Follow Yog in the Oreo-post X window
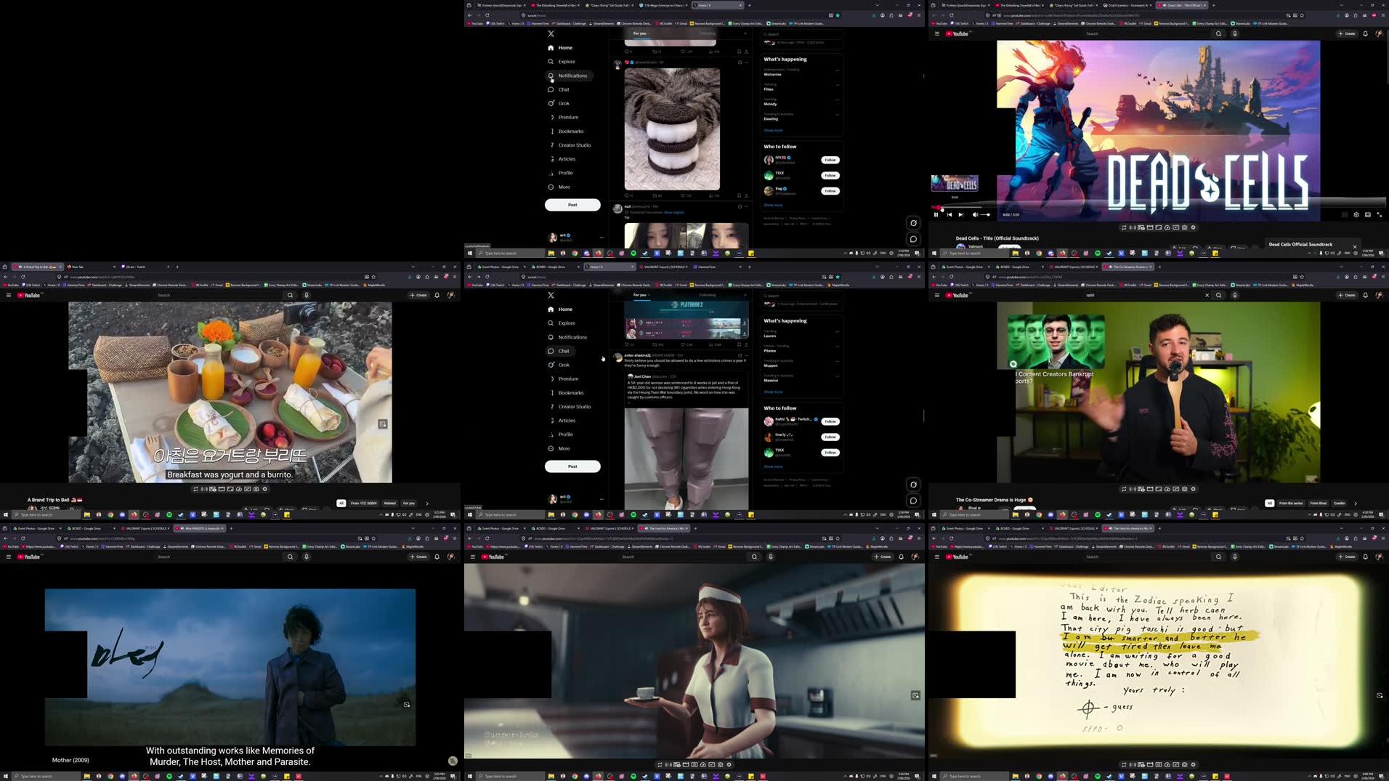Viewport: 1389px width, 781px height. 830,191
